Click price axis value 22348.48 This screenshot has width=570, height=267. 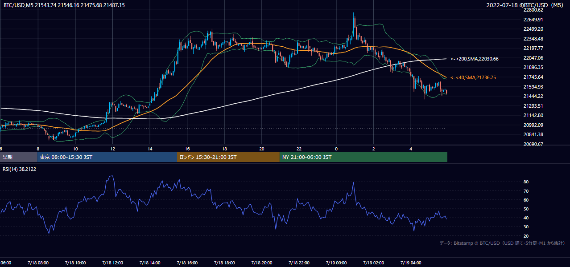tap(533, 39)
